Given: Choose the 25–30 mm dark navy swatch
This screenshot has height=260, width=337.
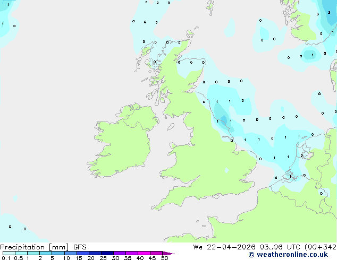Looking at the screenshot, I should tap(107, 253).
